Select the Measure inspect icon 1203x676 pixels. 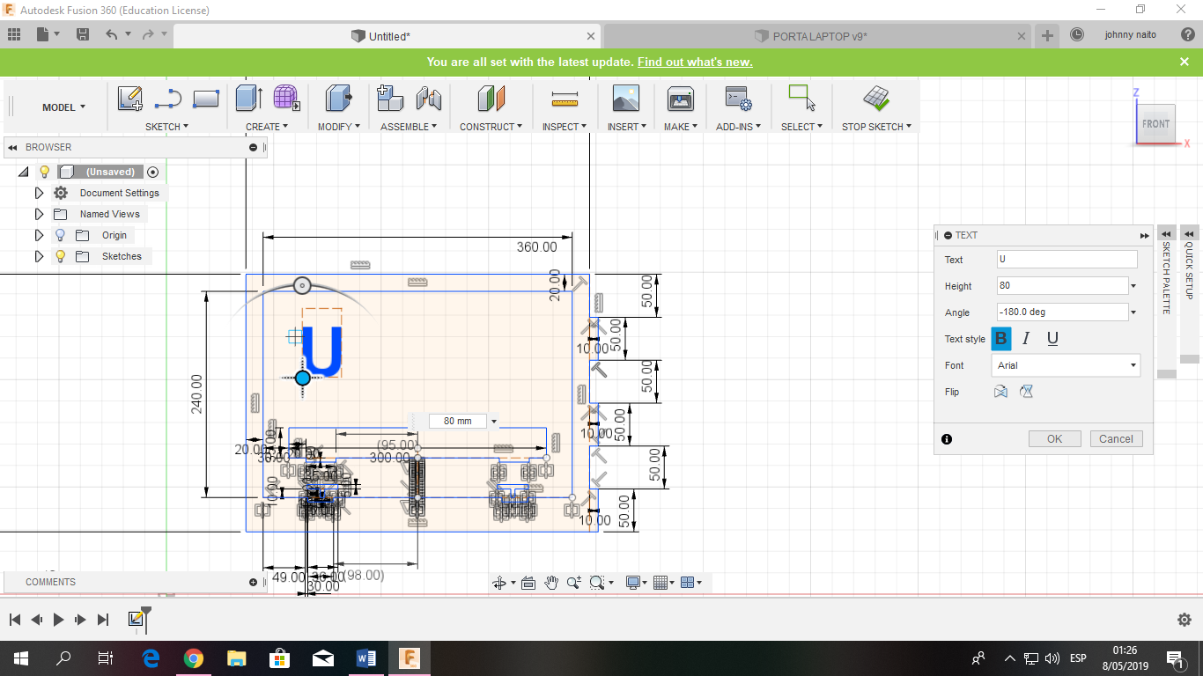pos(565,98)
